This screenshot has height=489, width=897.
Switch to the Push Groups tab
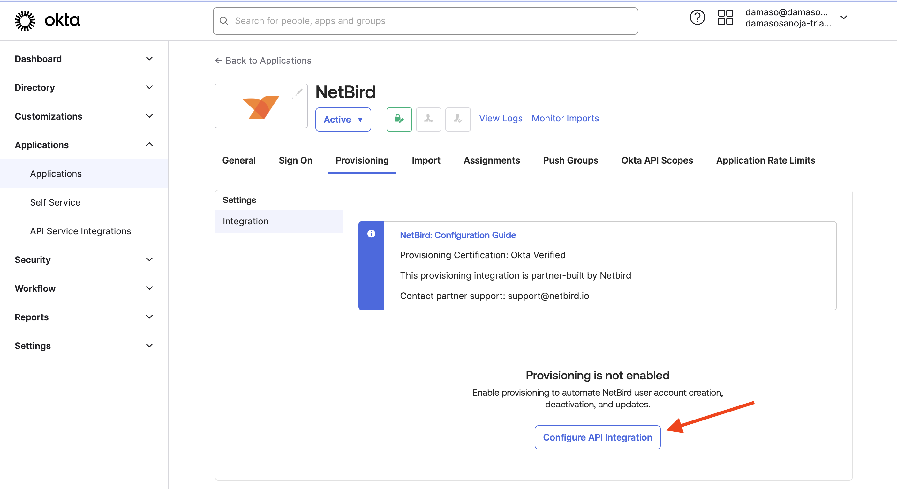pyautogui.click(x=570, y=160)
